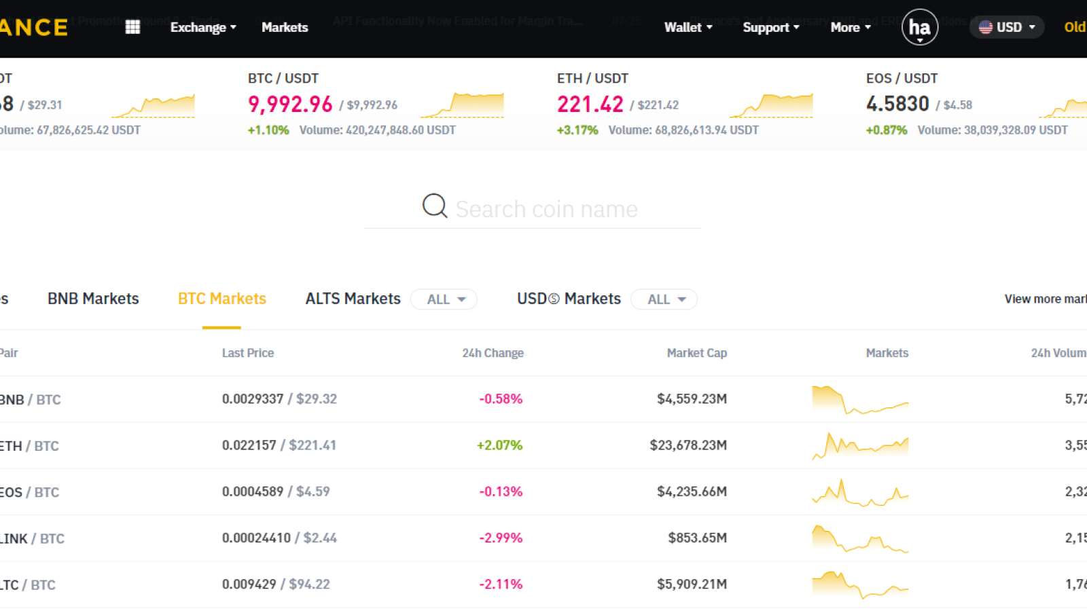1087x611 pixels.
Task: Open BTC / USDT ticker pair
Action: pos(283,78)
